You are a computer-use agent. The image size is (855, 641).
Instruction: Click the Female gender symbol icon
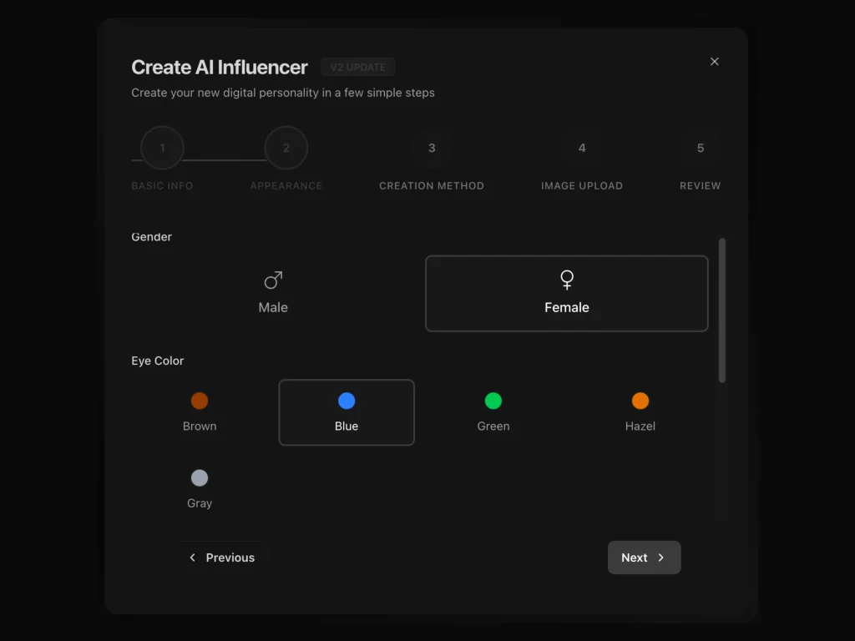click(567, 280)
